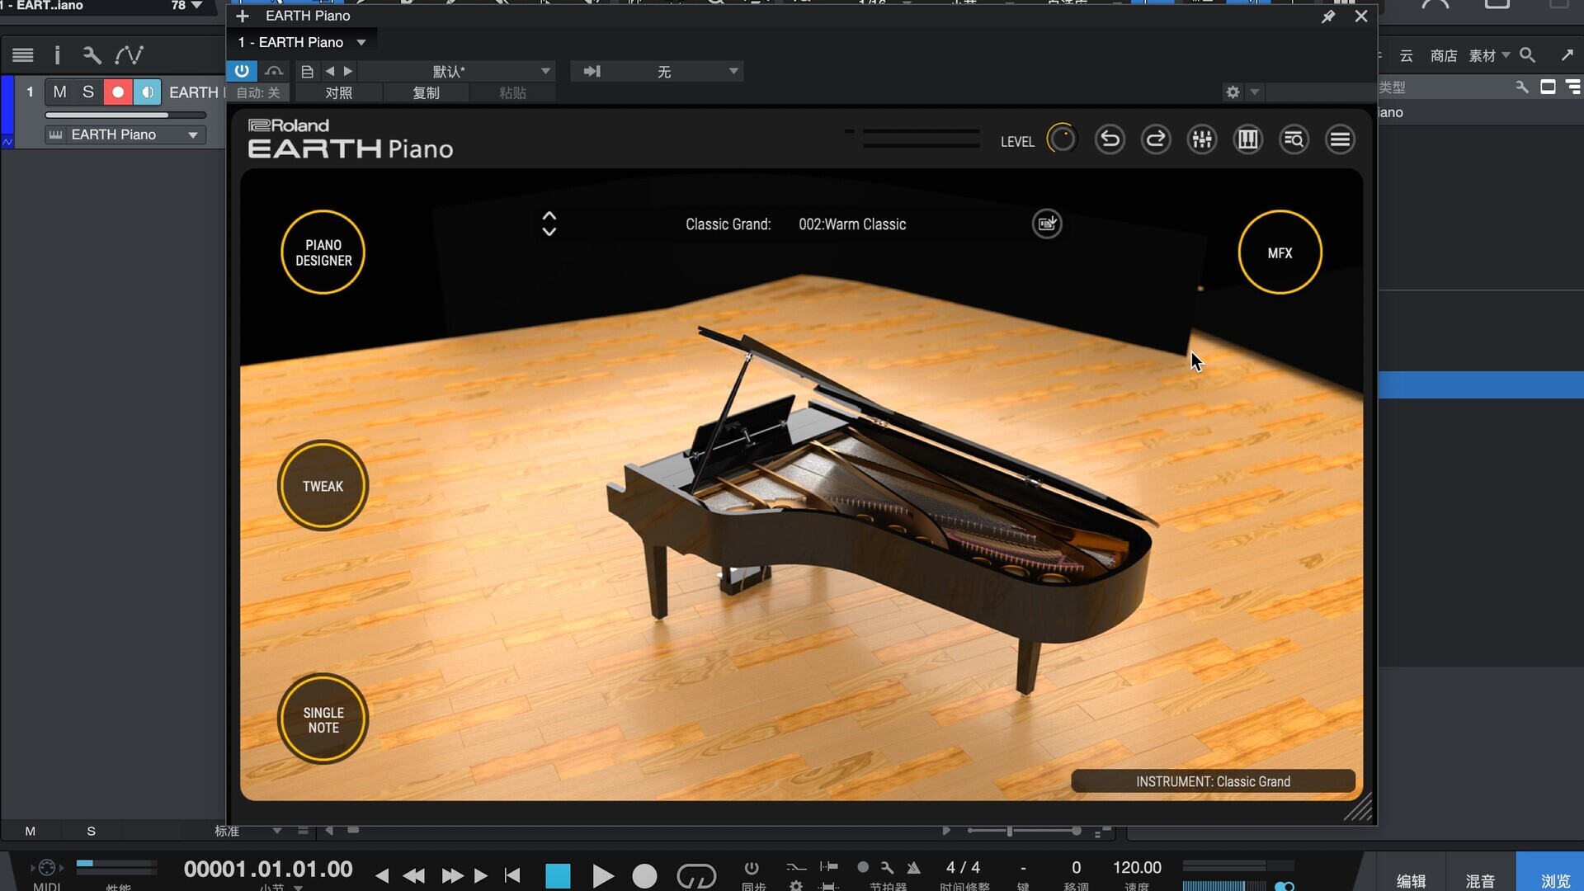Viewport: 1584px width, 891px height.
Task: Open the track wrench options icon
Action: click(92, 55)
